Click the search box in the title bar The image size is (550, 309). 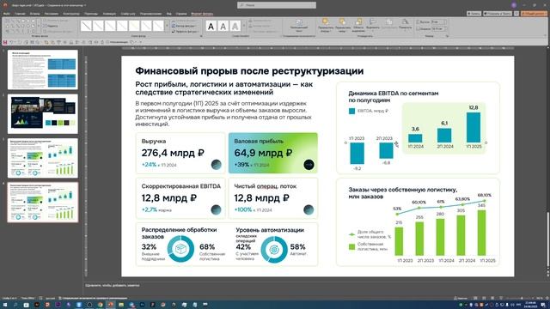277,5
